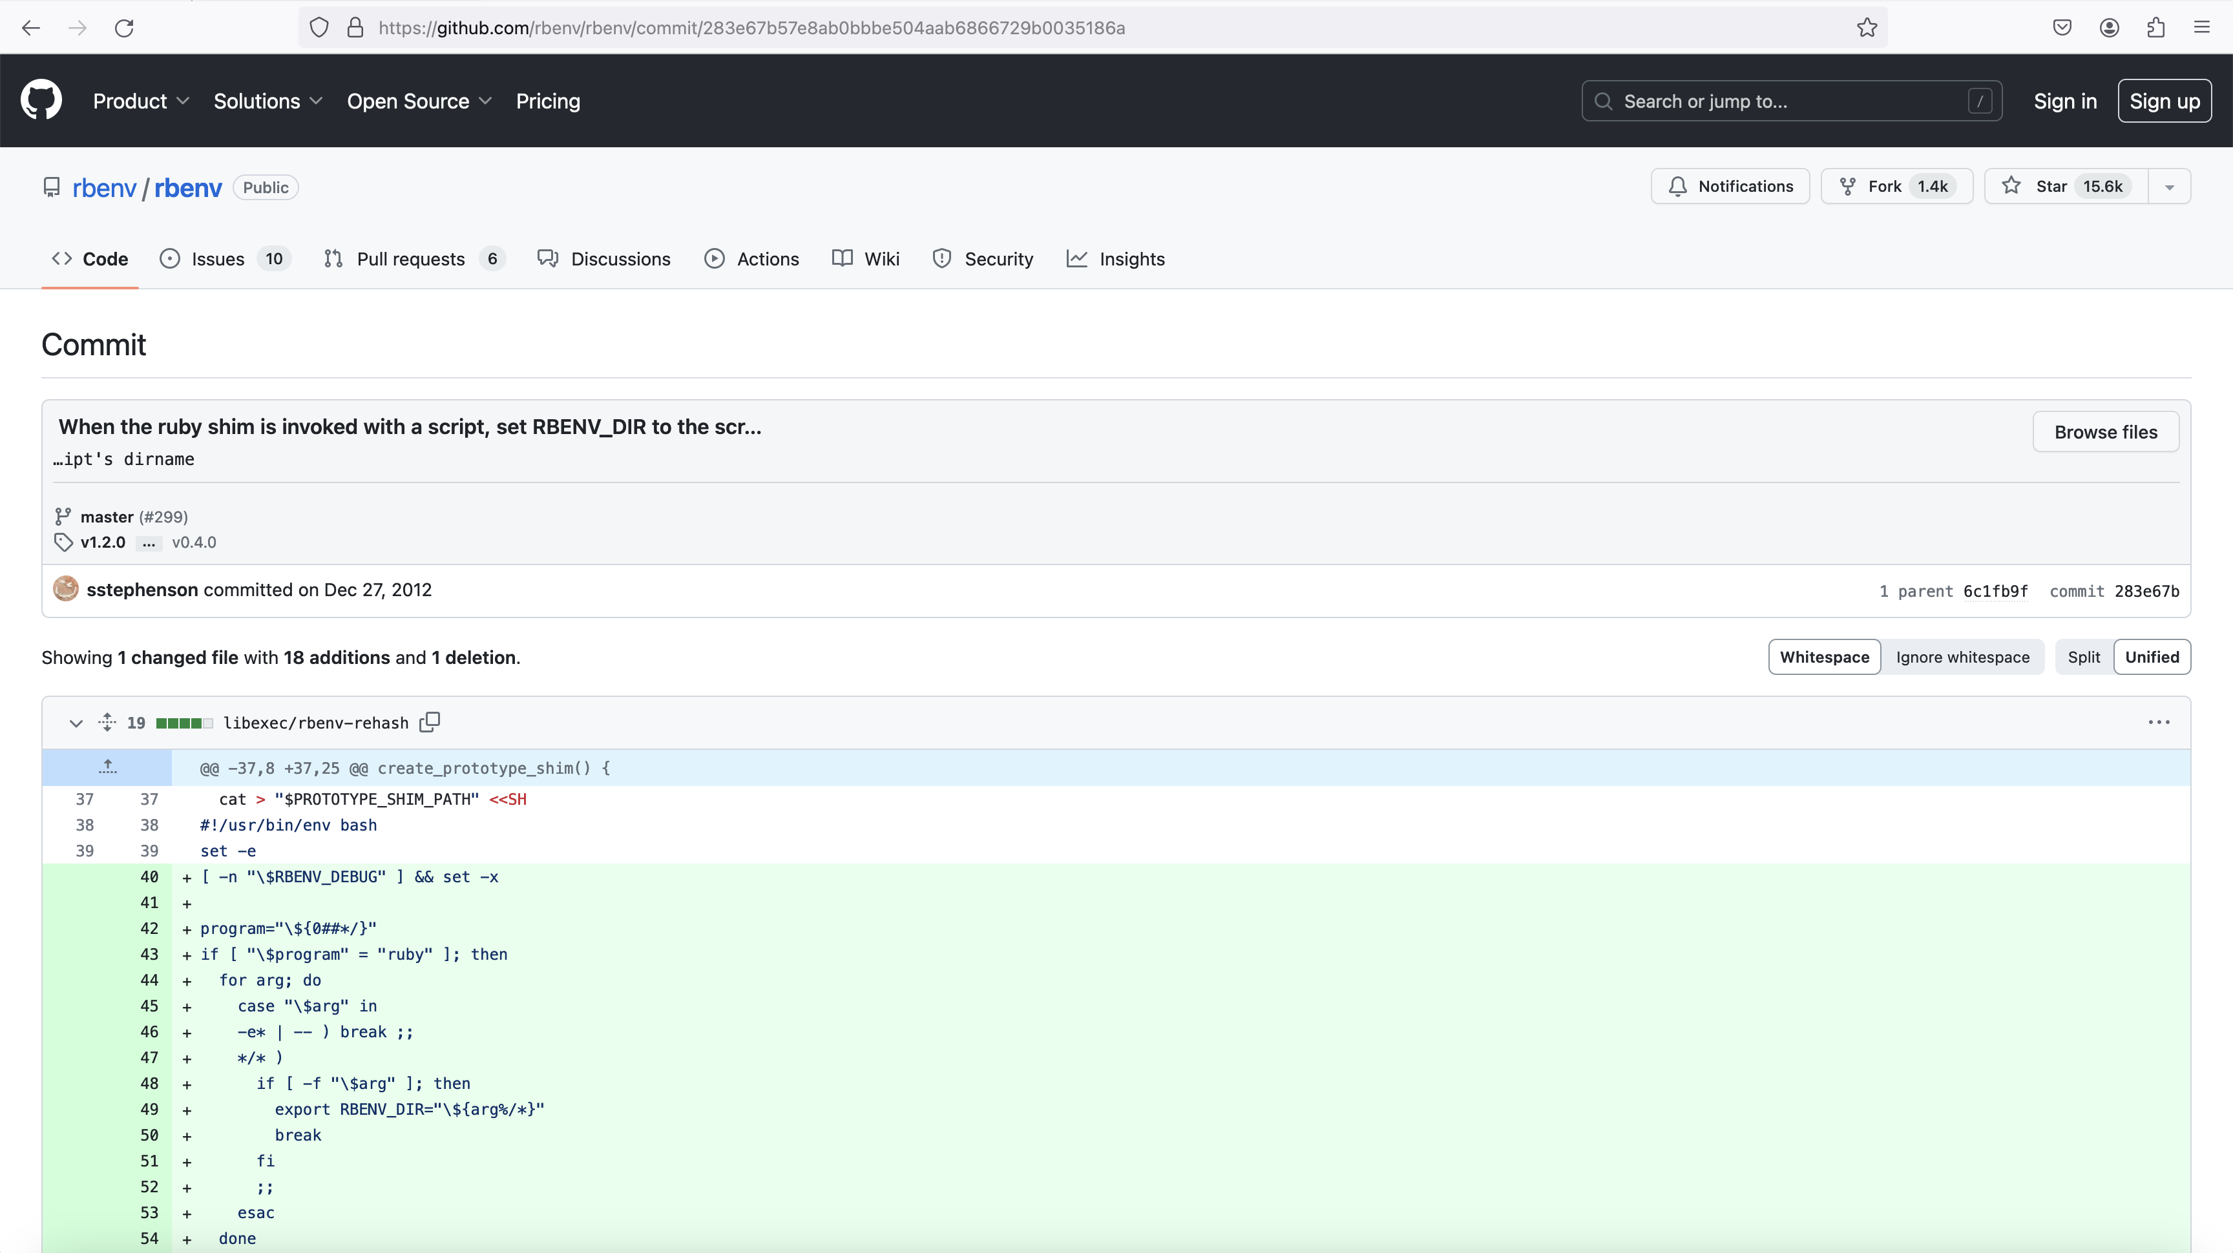This screenshot has width=2233, height=1253.
Task: Open the browser extensions icon
Action: coord(2156,28)
